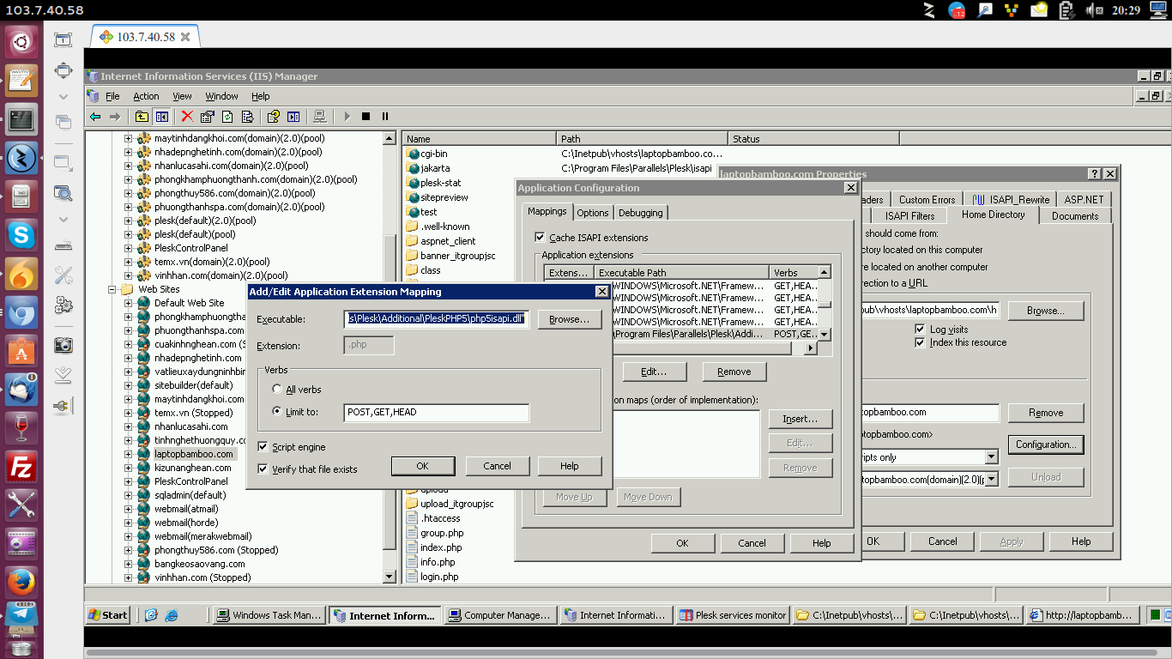Viewport: 1172px width, 659px height.
Task: Expand the PleskControlPanel application pool node
Action: [x=129, y=248]
